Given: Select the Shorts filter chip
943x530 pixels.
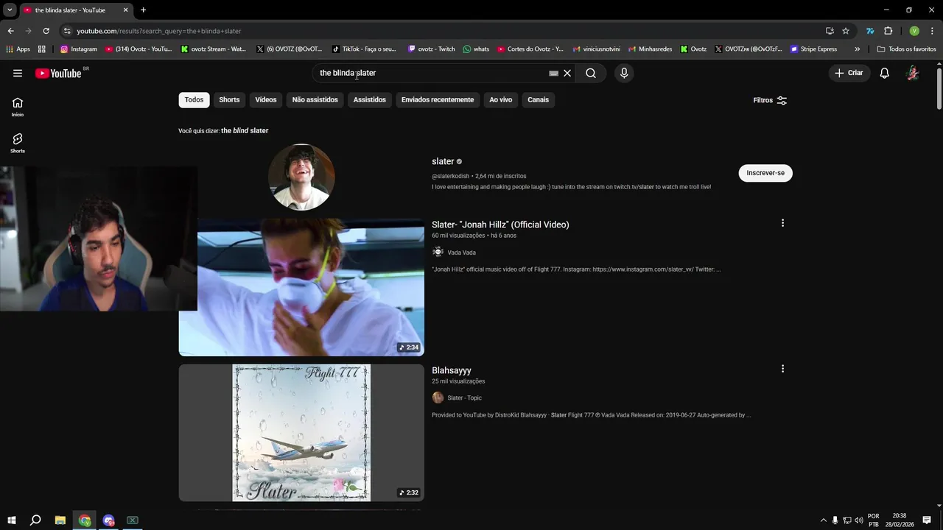Looking at the screenshot, I should (229, 100).
